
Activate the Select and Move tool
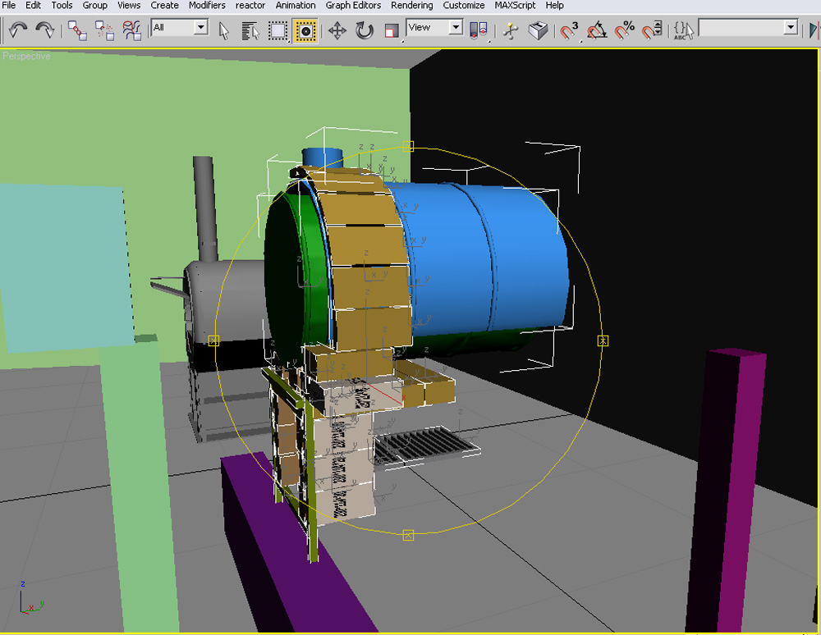tap(337, 30)
